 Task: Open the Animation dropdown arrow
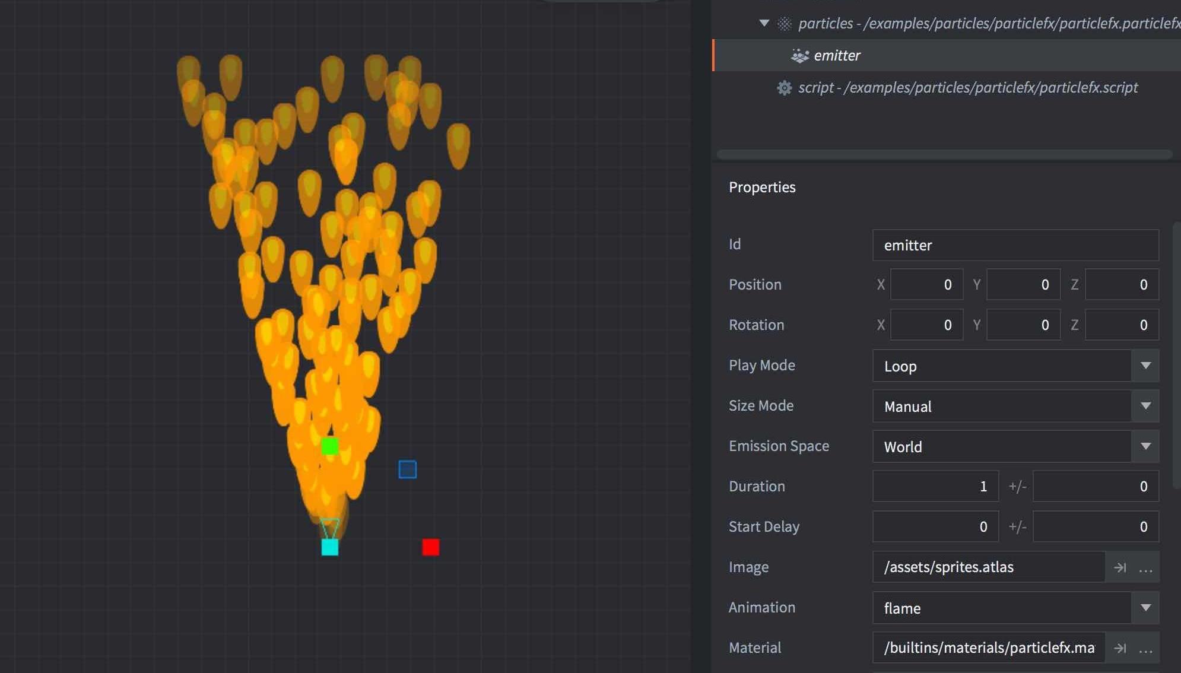1145,608
